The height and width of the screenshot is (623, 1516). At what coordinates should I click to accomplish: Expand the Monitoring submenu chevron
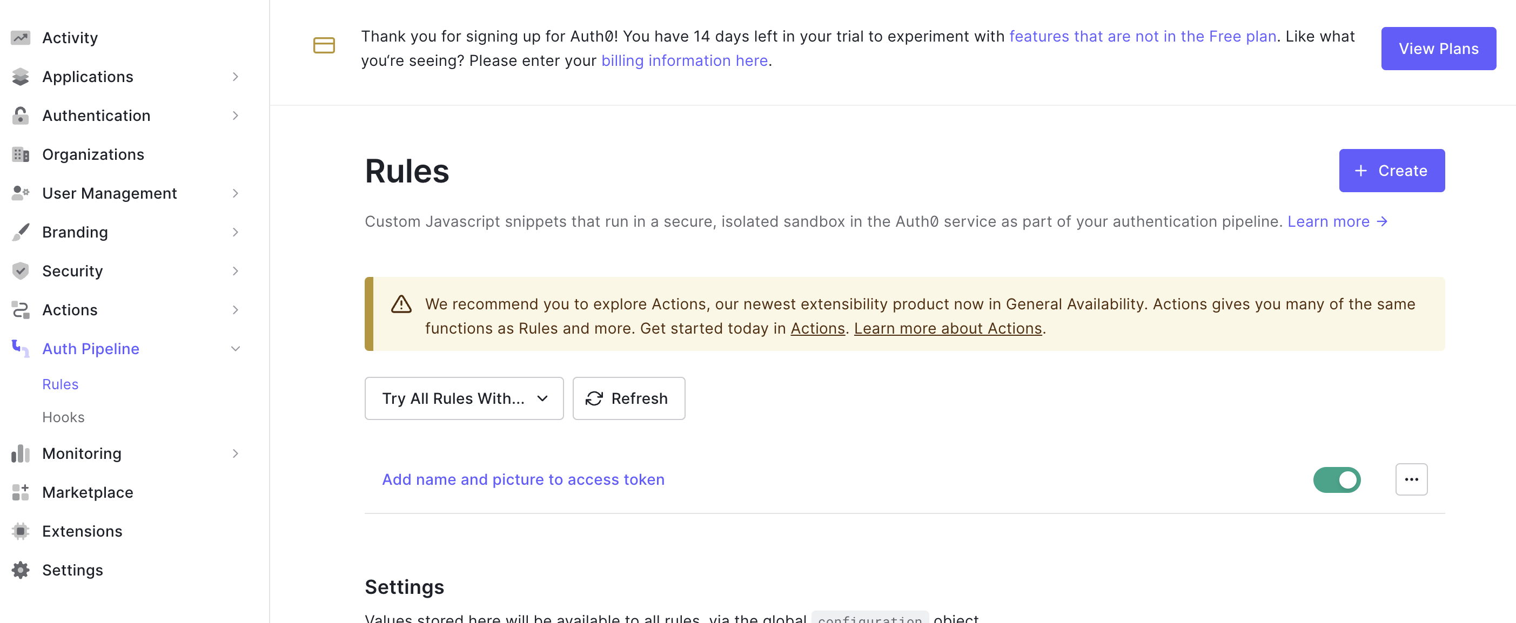[x=236, y=453]
